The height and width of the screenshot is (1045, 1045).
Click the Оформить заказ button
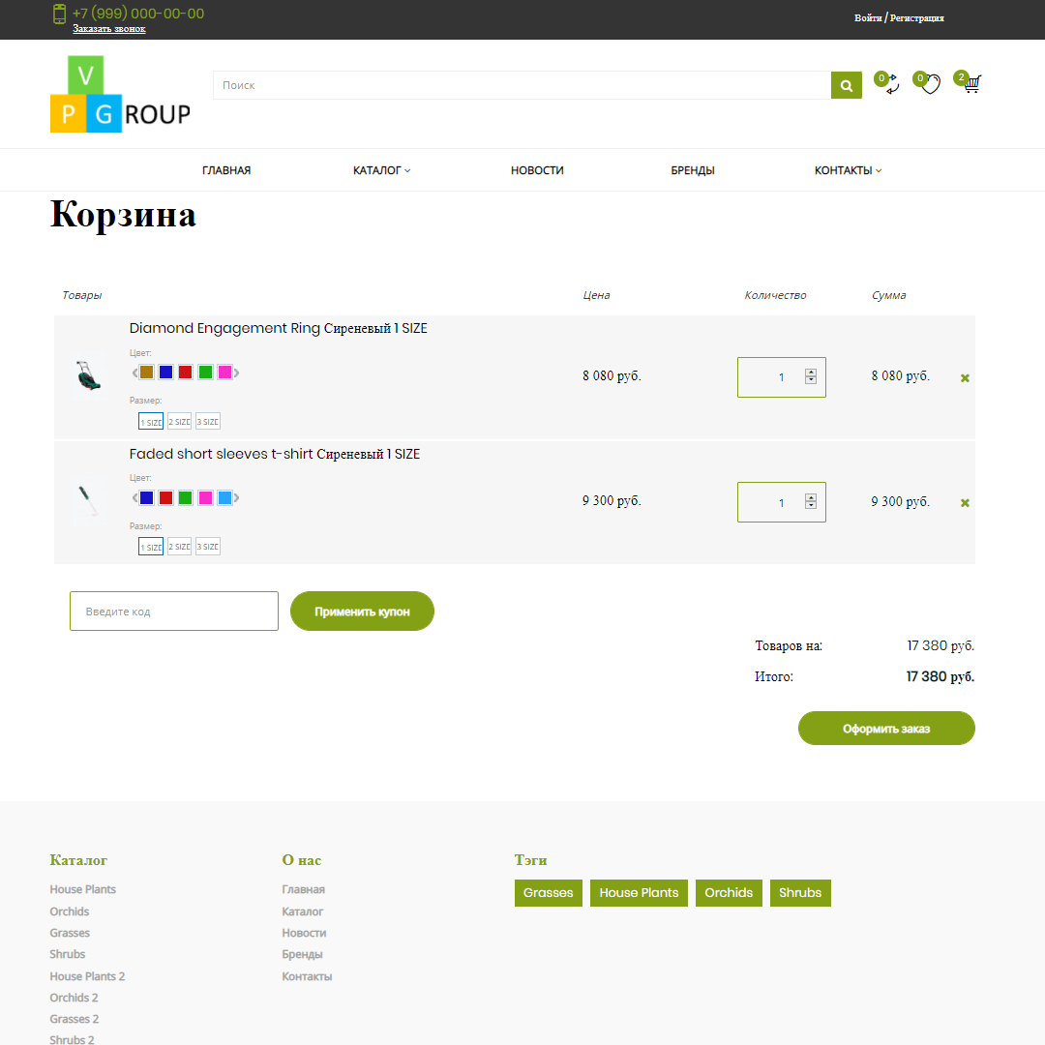click(885, 728)
